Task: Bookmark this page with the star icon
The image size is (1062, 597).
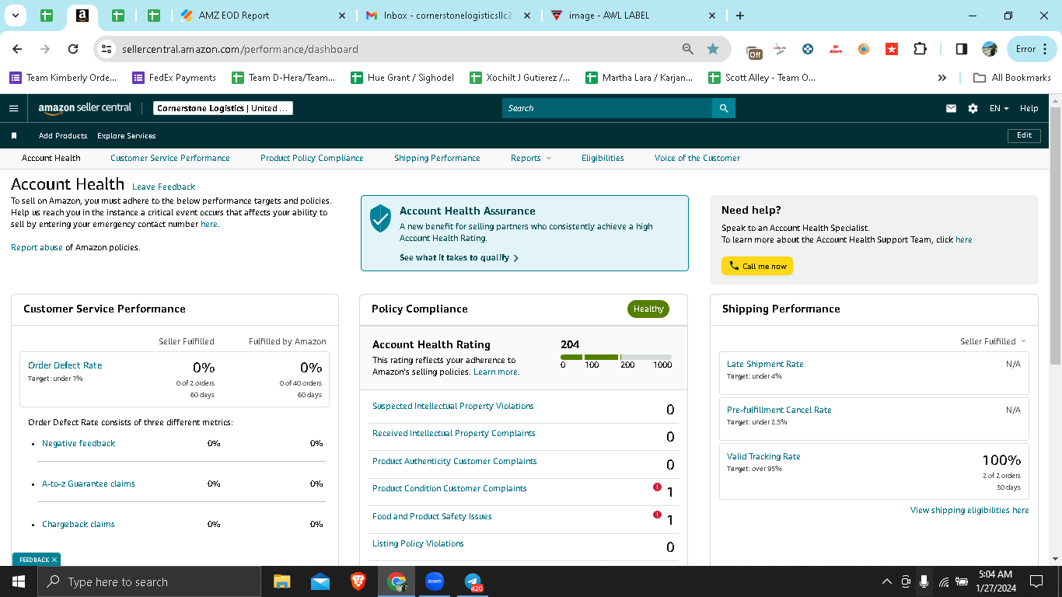Action: 713,49
